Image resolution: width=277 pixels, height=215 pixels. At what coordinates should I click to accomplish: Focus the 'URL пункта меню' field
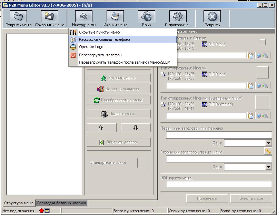(219, 184)
